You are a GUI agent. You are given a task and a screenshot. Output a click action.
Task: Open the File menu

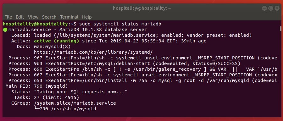click(8, 17)
